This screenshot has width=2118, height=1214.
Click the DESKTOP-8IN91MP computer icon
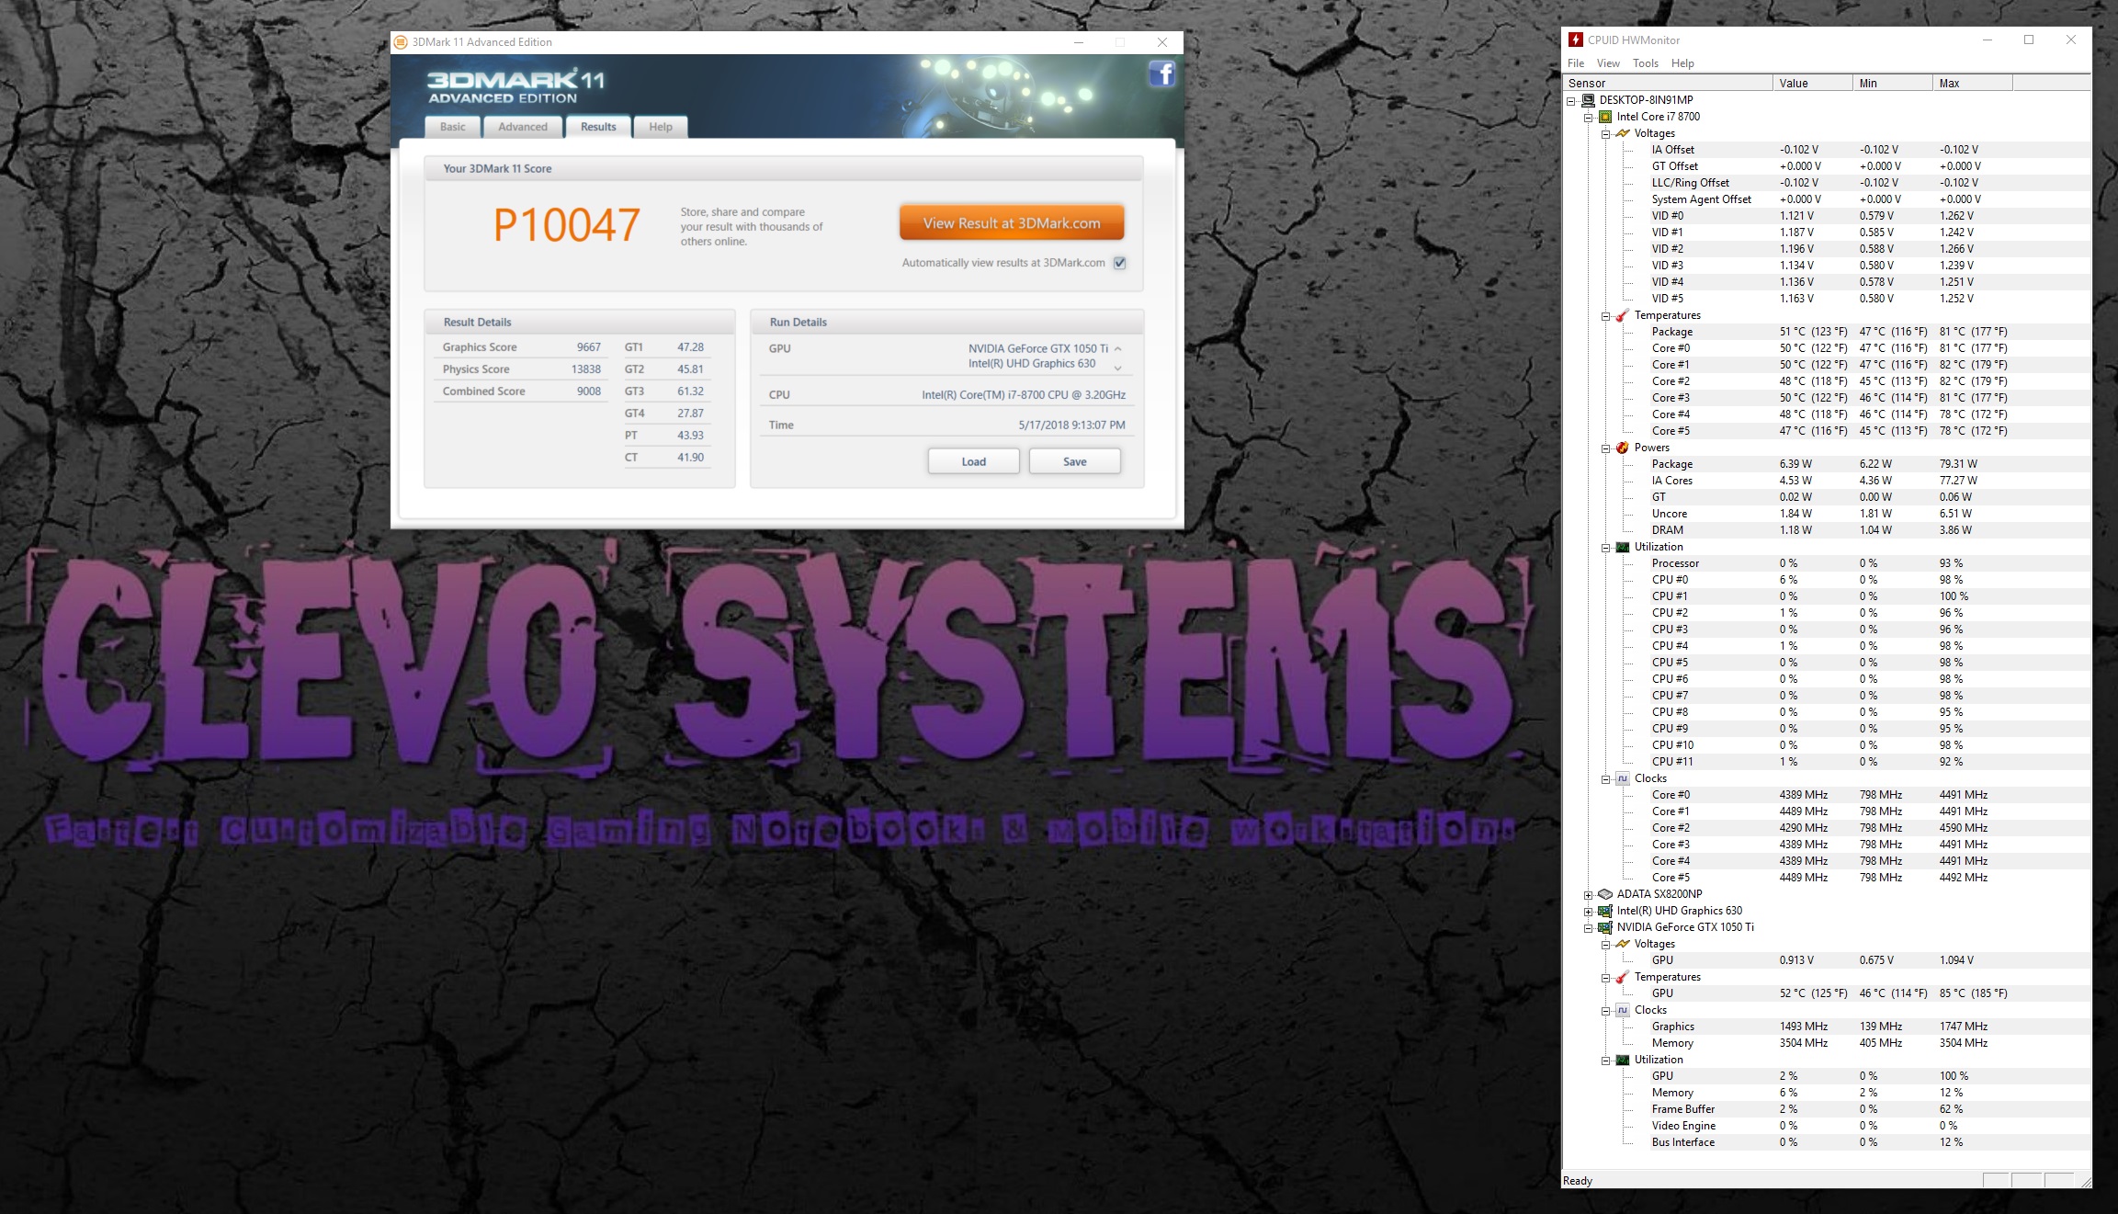pyautogui.click(x=1588, y=100)
